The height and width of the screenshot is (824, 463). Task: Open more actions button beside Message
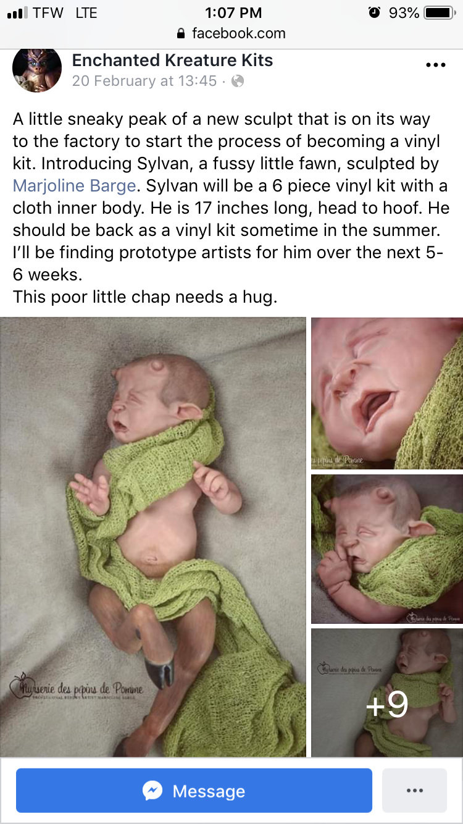pyautogui.click(x=414, y=791)
